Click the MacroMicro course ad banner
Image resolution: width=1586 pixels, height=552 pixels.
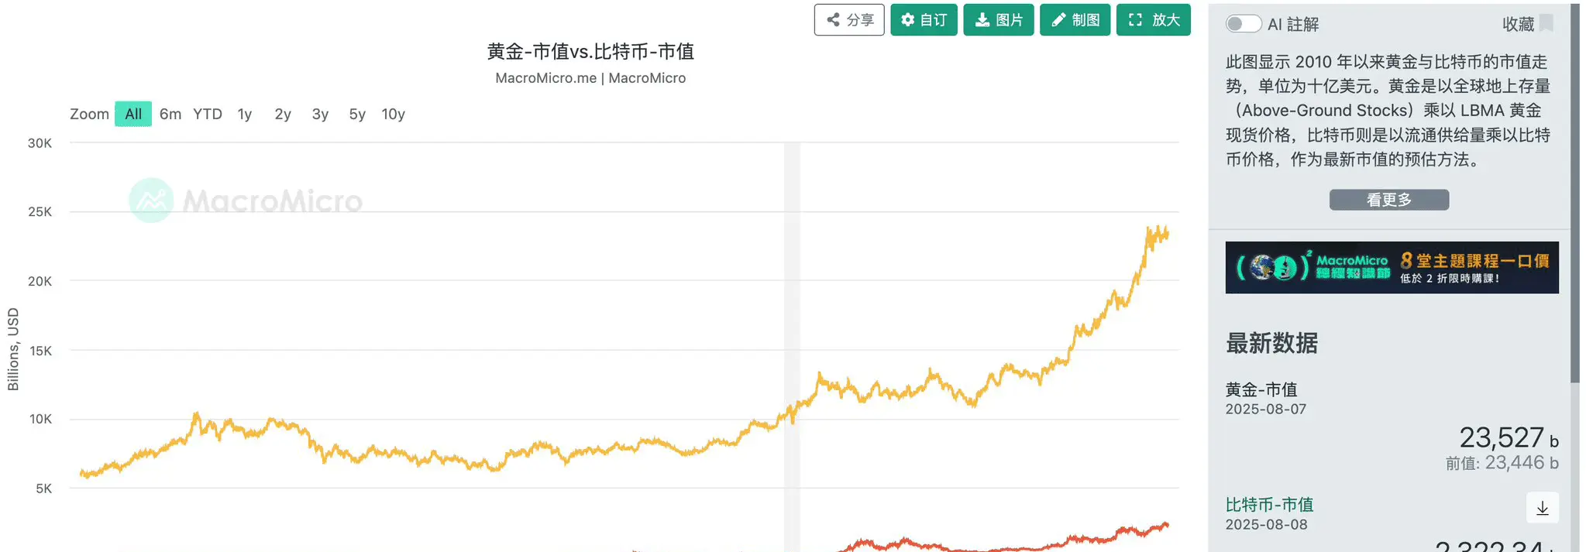pos(1392,268)
